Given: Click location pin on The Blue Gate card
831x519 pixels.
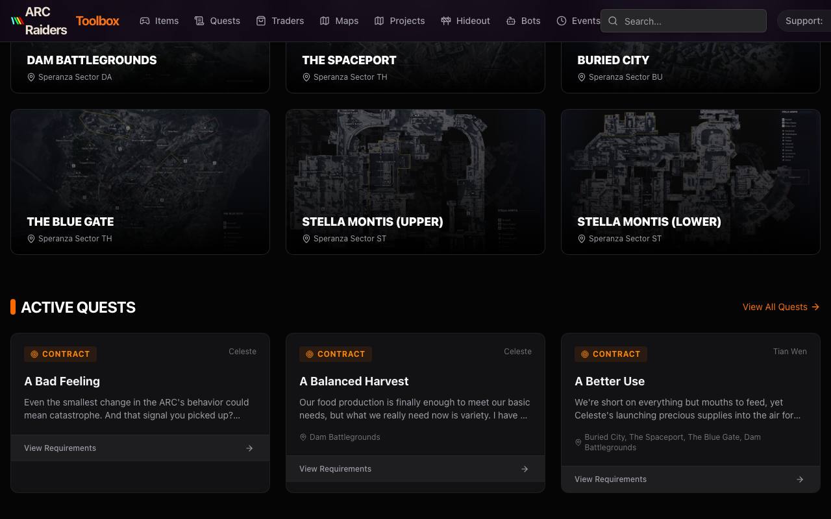Looking at the screenshot, I should click(x=31, y=239).
